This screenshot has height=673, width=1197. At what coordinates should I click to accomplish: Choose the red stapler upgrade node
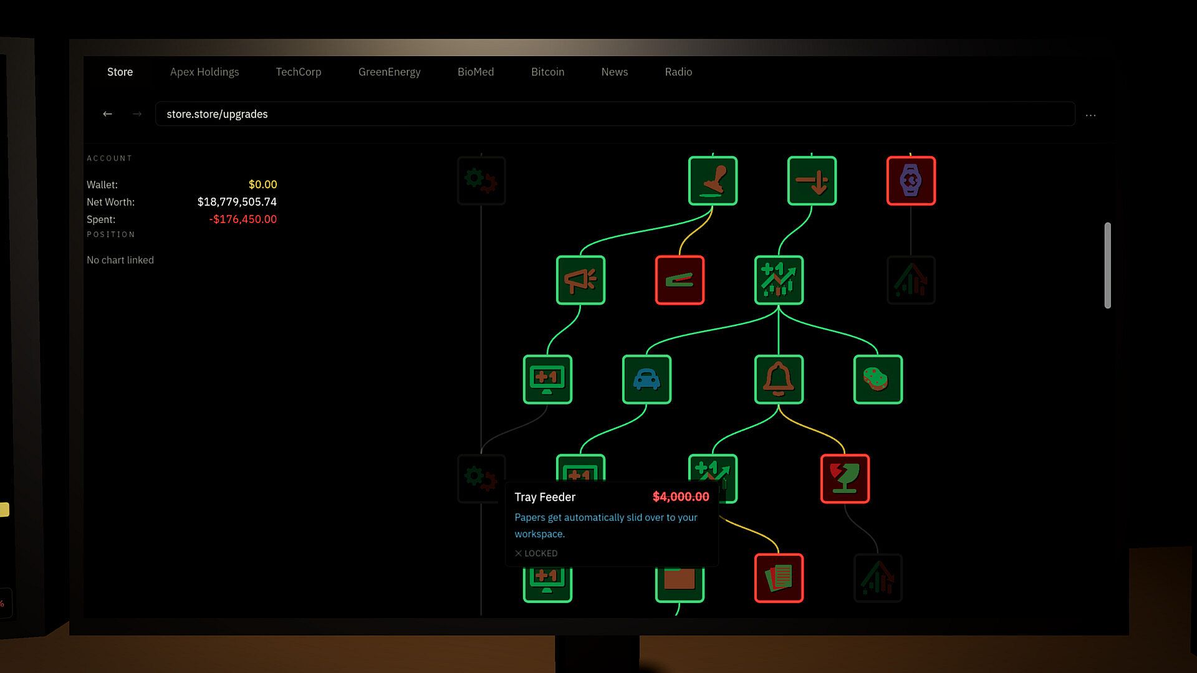(680, 280)
